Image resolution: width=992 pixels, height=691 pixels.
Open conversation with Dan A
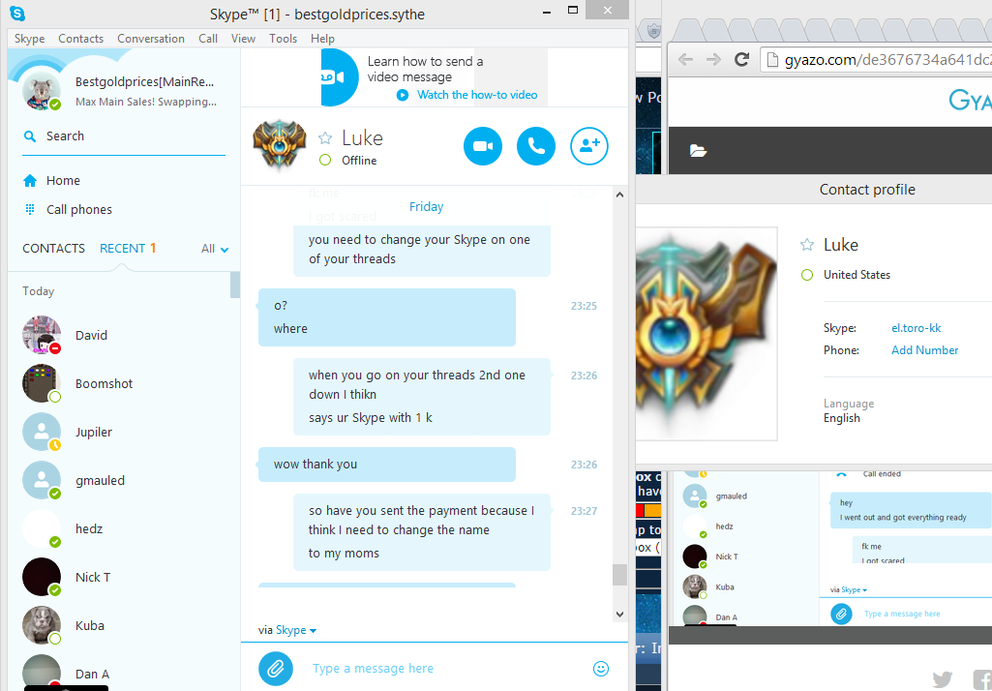(x=124, y=671)
